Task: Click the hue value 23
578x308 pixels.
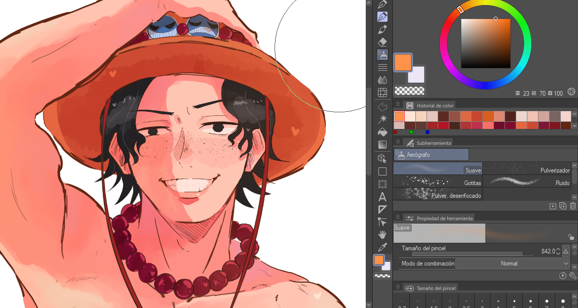Action: point(526,94)
